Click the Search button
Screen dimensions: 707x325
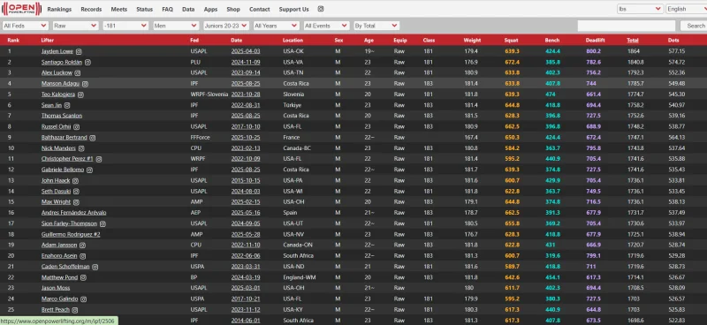tap(695, 26)
